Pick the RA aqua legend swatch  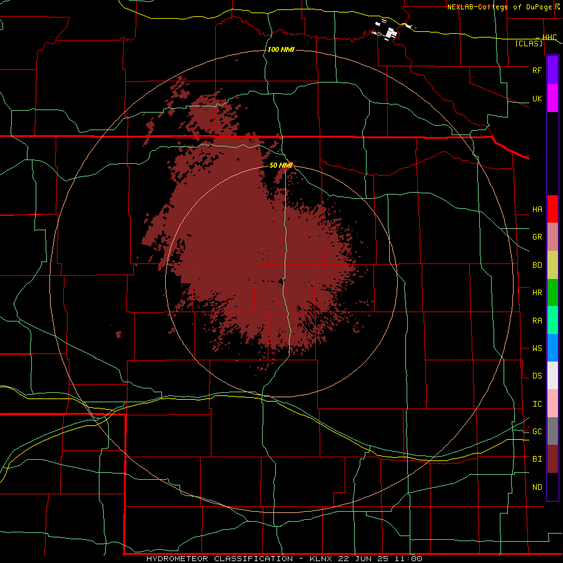tap(552, 320)
